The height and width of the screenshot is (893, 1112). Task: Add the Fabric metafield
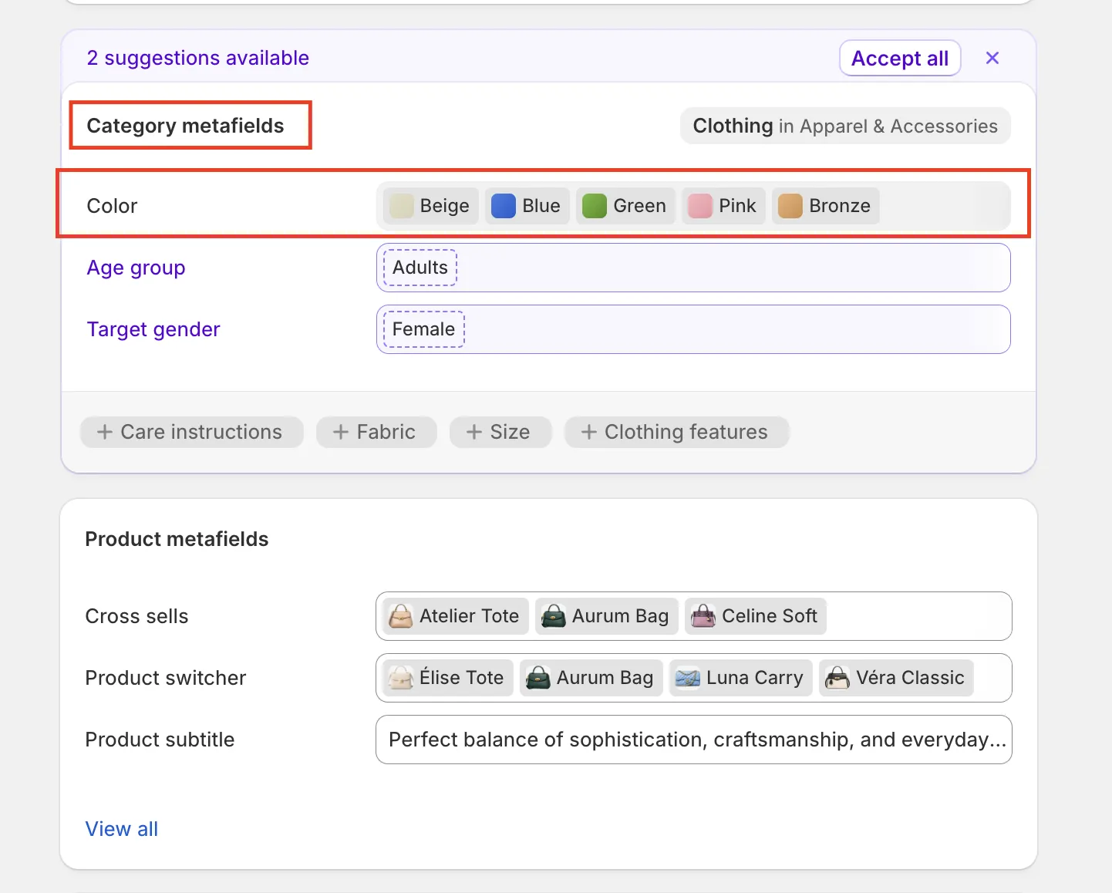(x=376, y=432)
